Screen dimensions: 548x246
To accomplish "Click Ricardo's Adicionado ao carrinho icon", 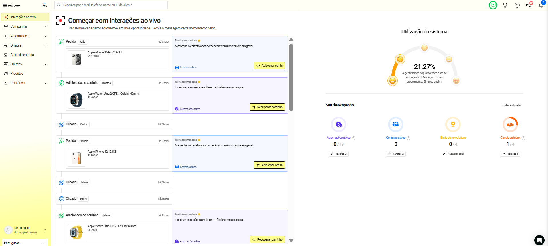I will [62, 83].
